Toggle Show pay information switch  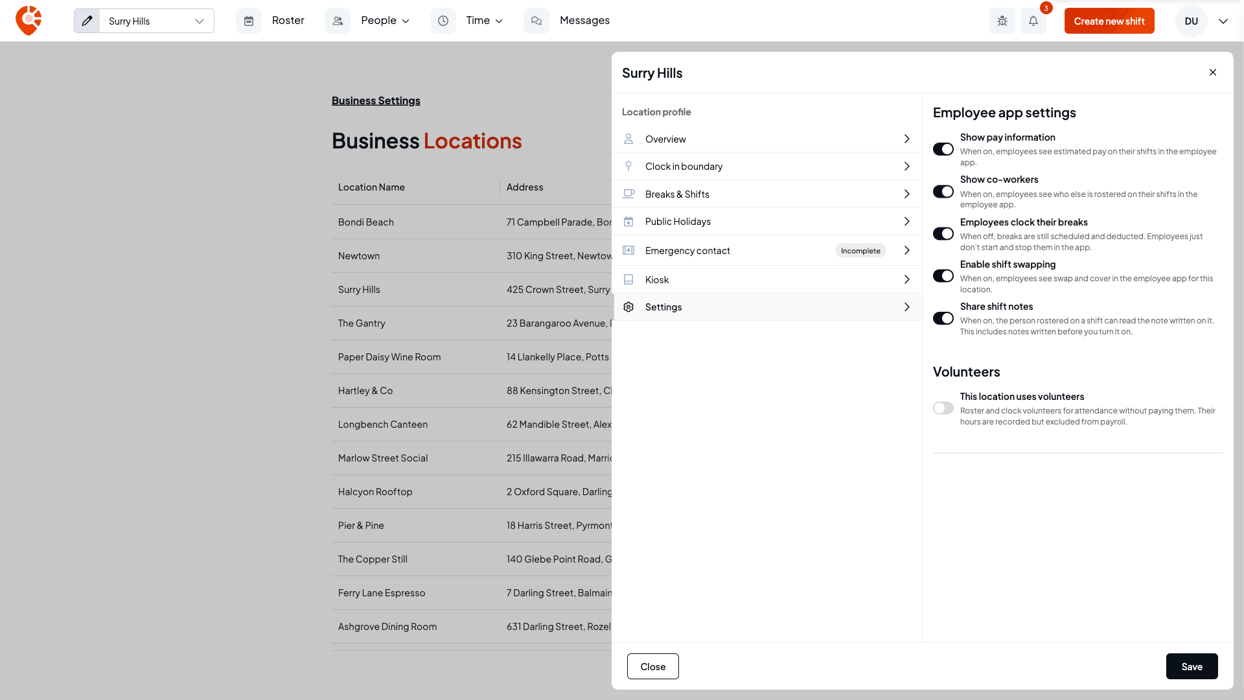click(x=943, y=149)
